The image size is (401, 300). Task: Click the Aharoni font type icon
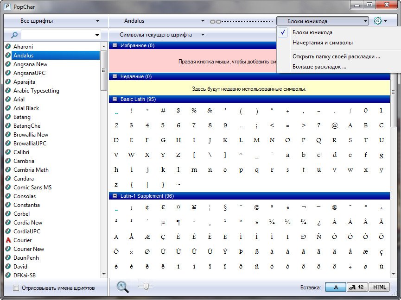click(x=8, y=46)
